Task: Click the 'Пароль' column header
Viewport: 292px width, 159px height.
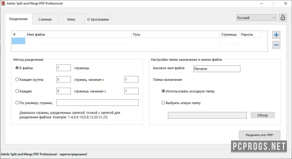Action: (250, 35)
